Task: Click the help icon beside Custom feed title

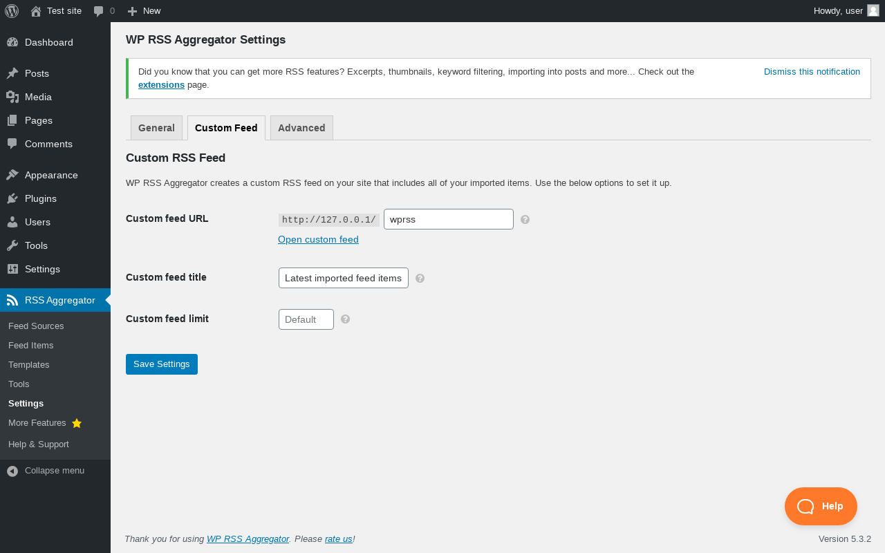Action: pyautogui.click(x=420, y=279)
